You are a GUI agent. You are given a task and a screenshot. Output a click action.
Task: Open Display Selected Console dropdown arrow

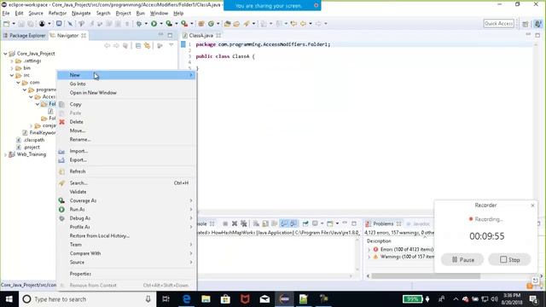coord(322,223)
